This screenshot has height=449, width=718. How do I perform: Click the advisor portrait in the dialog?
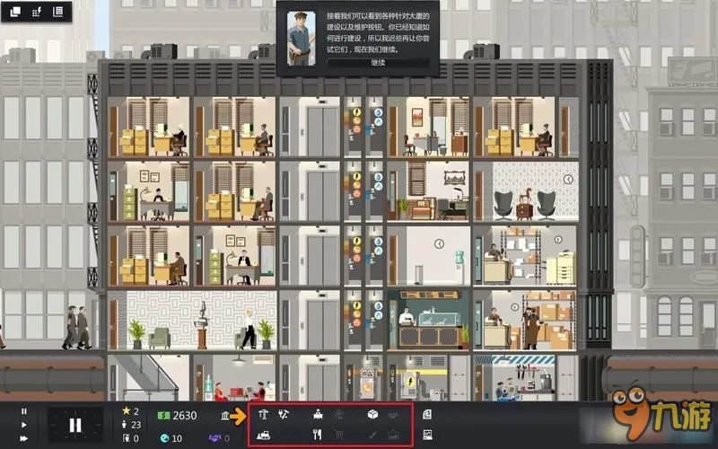tap(301, 39)
